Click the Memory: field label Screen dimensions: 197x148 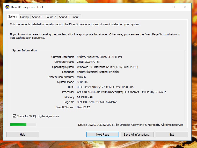tap(70, 97)
